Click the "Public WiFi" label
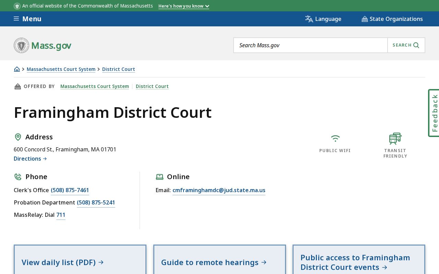439x274 pixels. click(335, 151)
